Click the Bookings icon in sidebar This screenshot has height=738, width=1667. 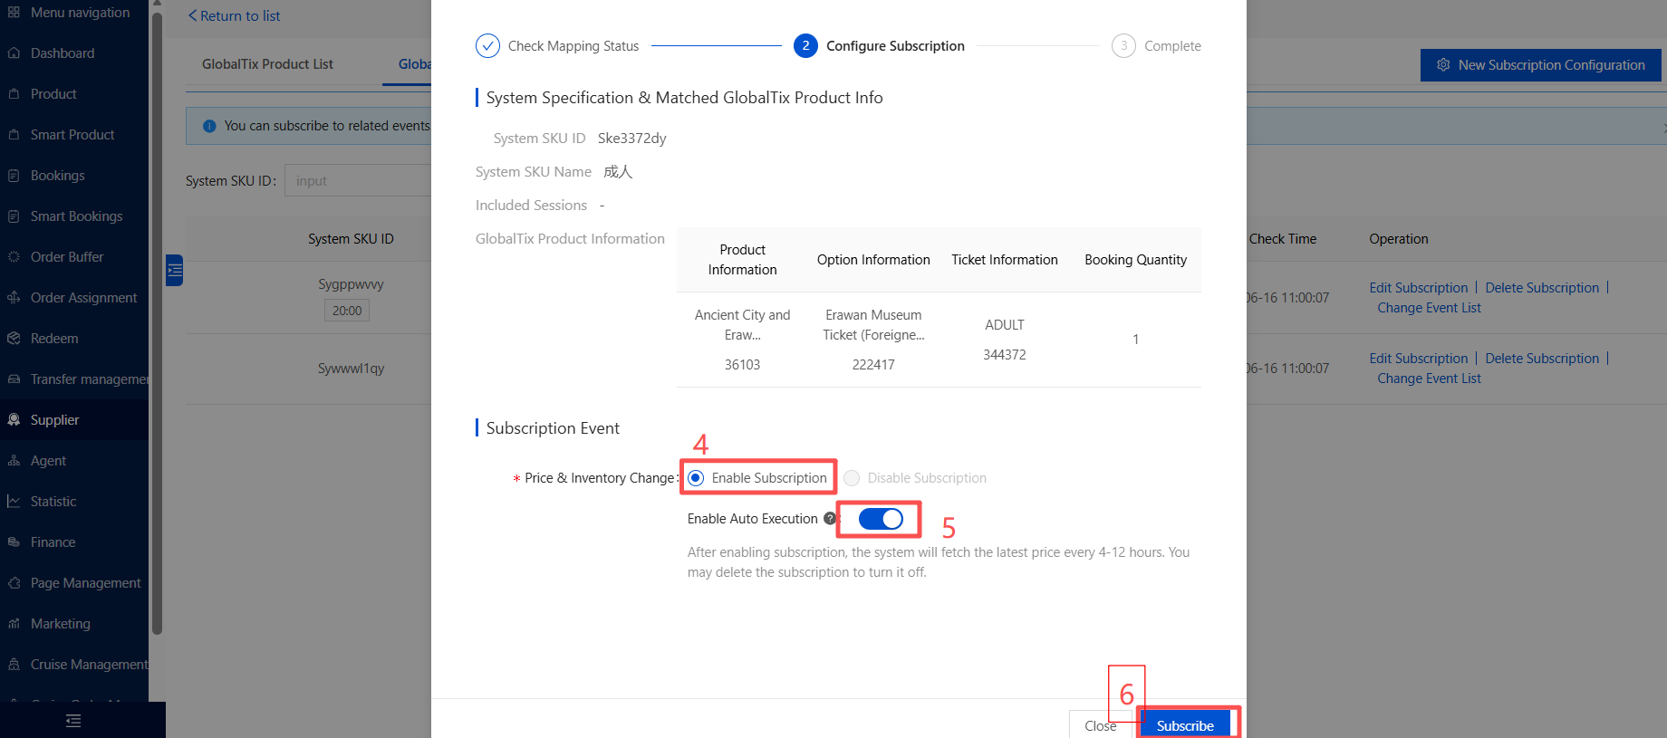point(14,176)
